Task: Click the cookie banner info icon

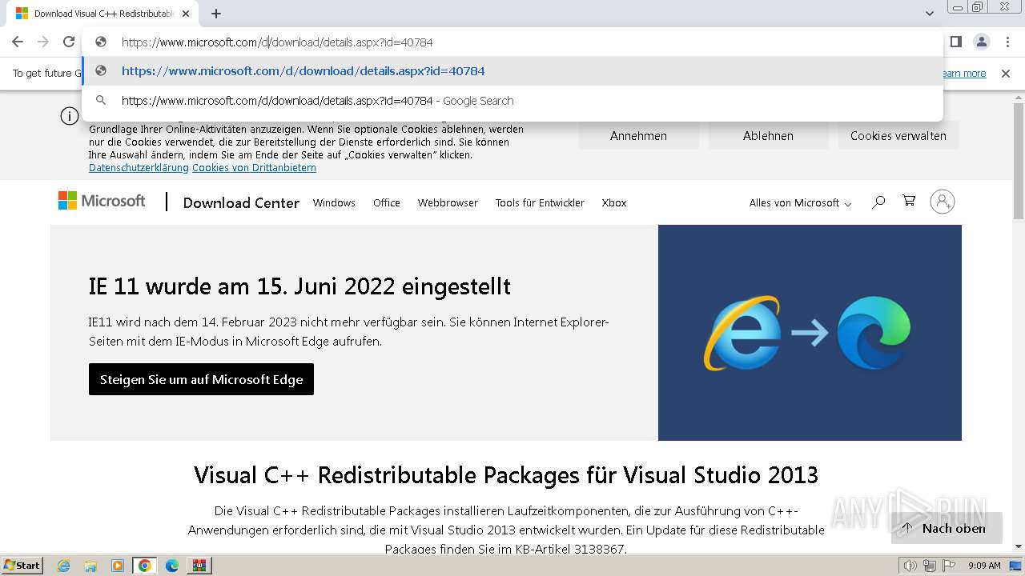Action: pyautogui.click(x=70, y=116)
